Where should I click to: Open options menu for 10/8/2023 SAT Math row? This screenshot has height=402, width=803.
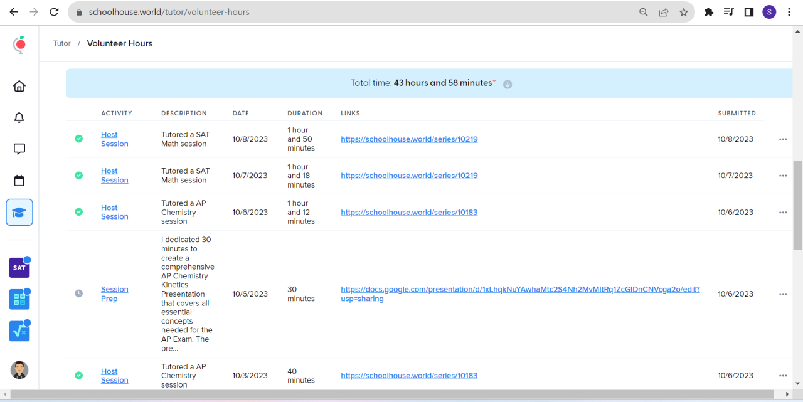click(783, 139)
